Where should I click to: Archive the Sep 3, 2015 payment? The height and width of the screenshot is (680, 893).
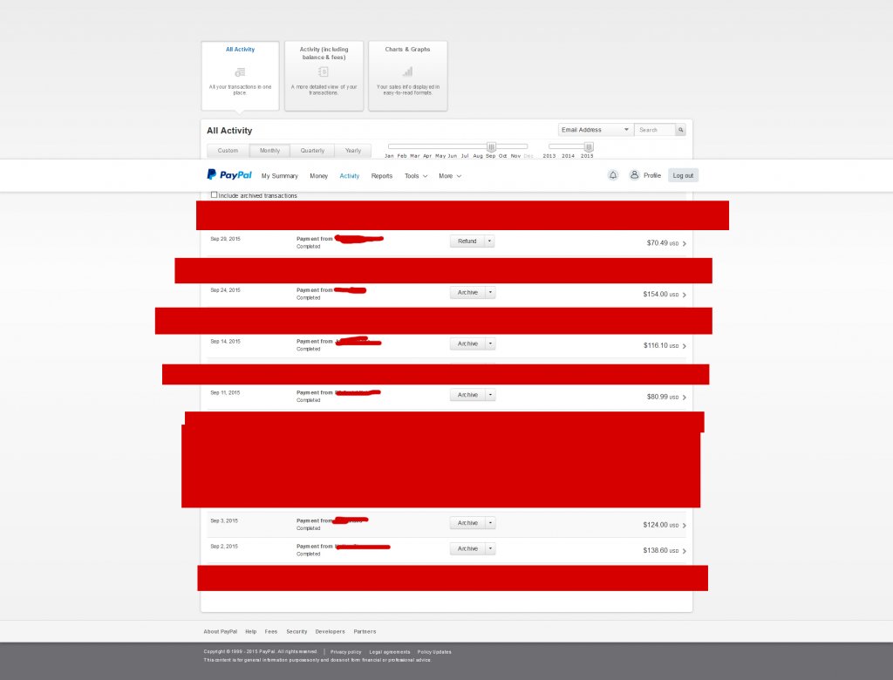pos(467,523)
